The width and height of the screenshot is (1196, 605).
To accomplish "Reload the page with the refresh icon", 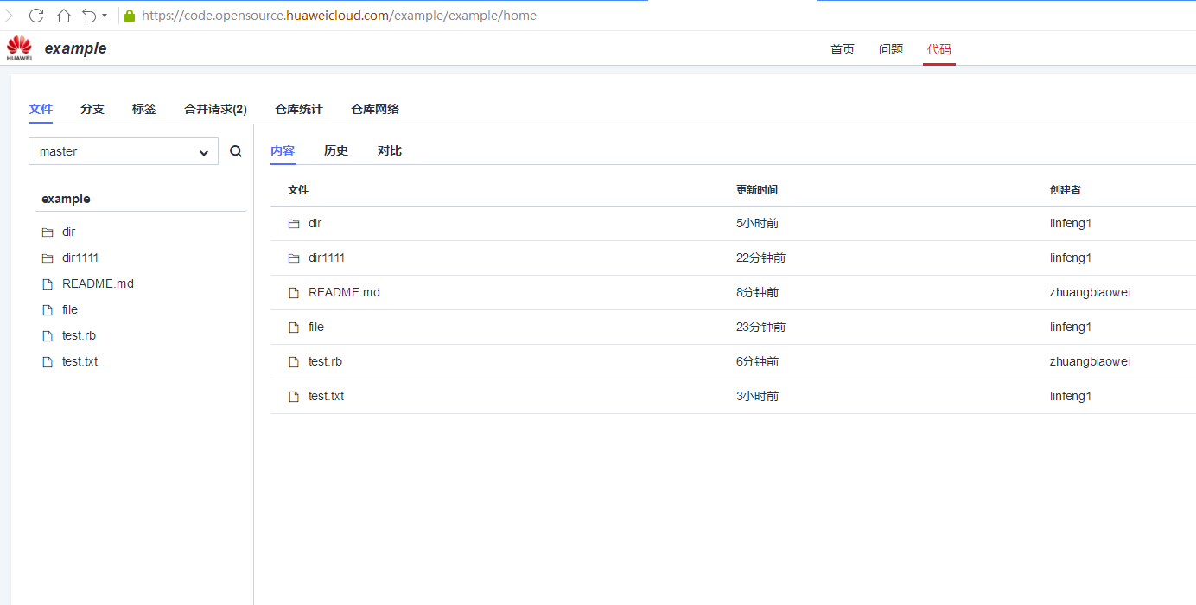I will pyautogui.click(x=36, y=16).
